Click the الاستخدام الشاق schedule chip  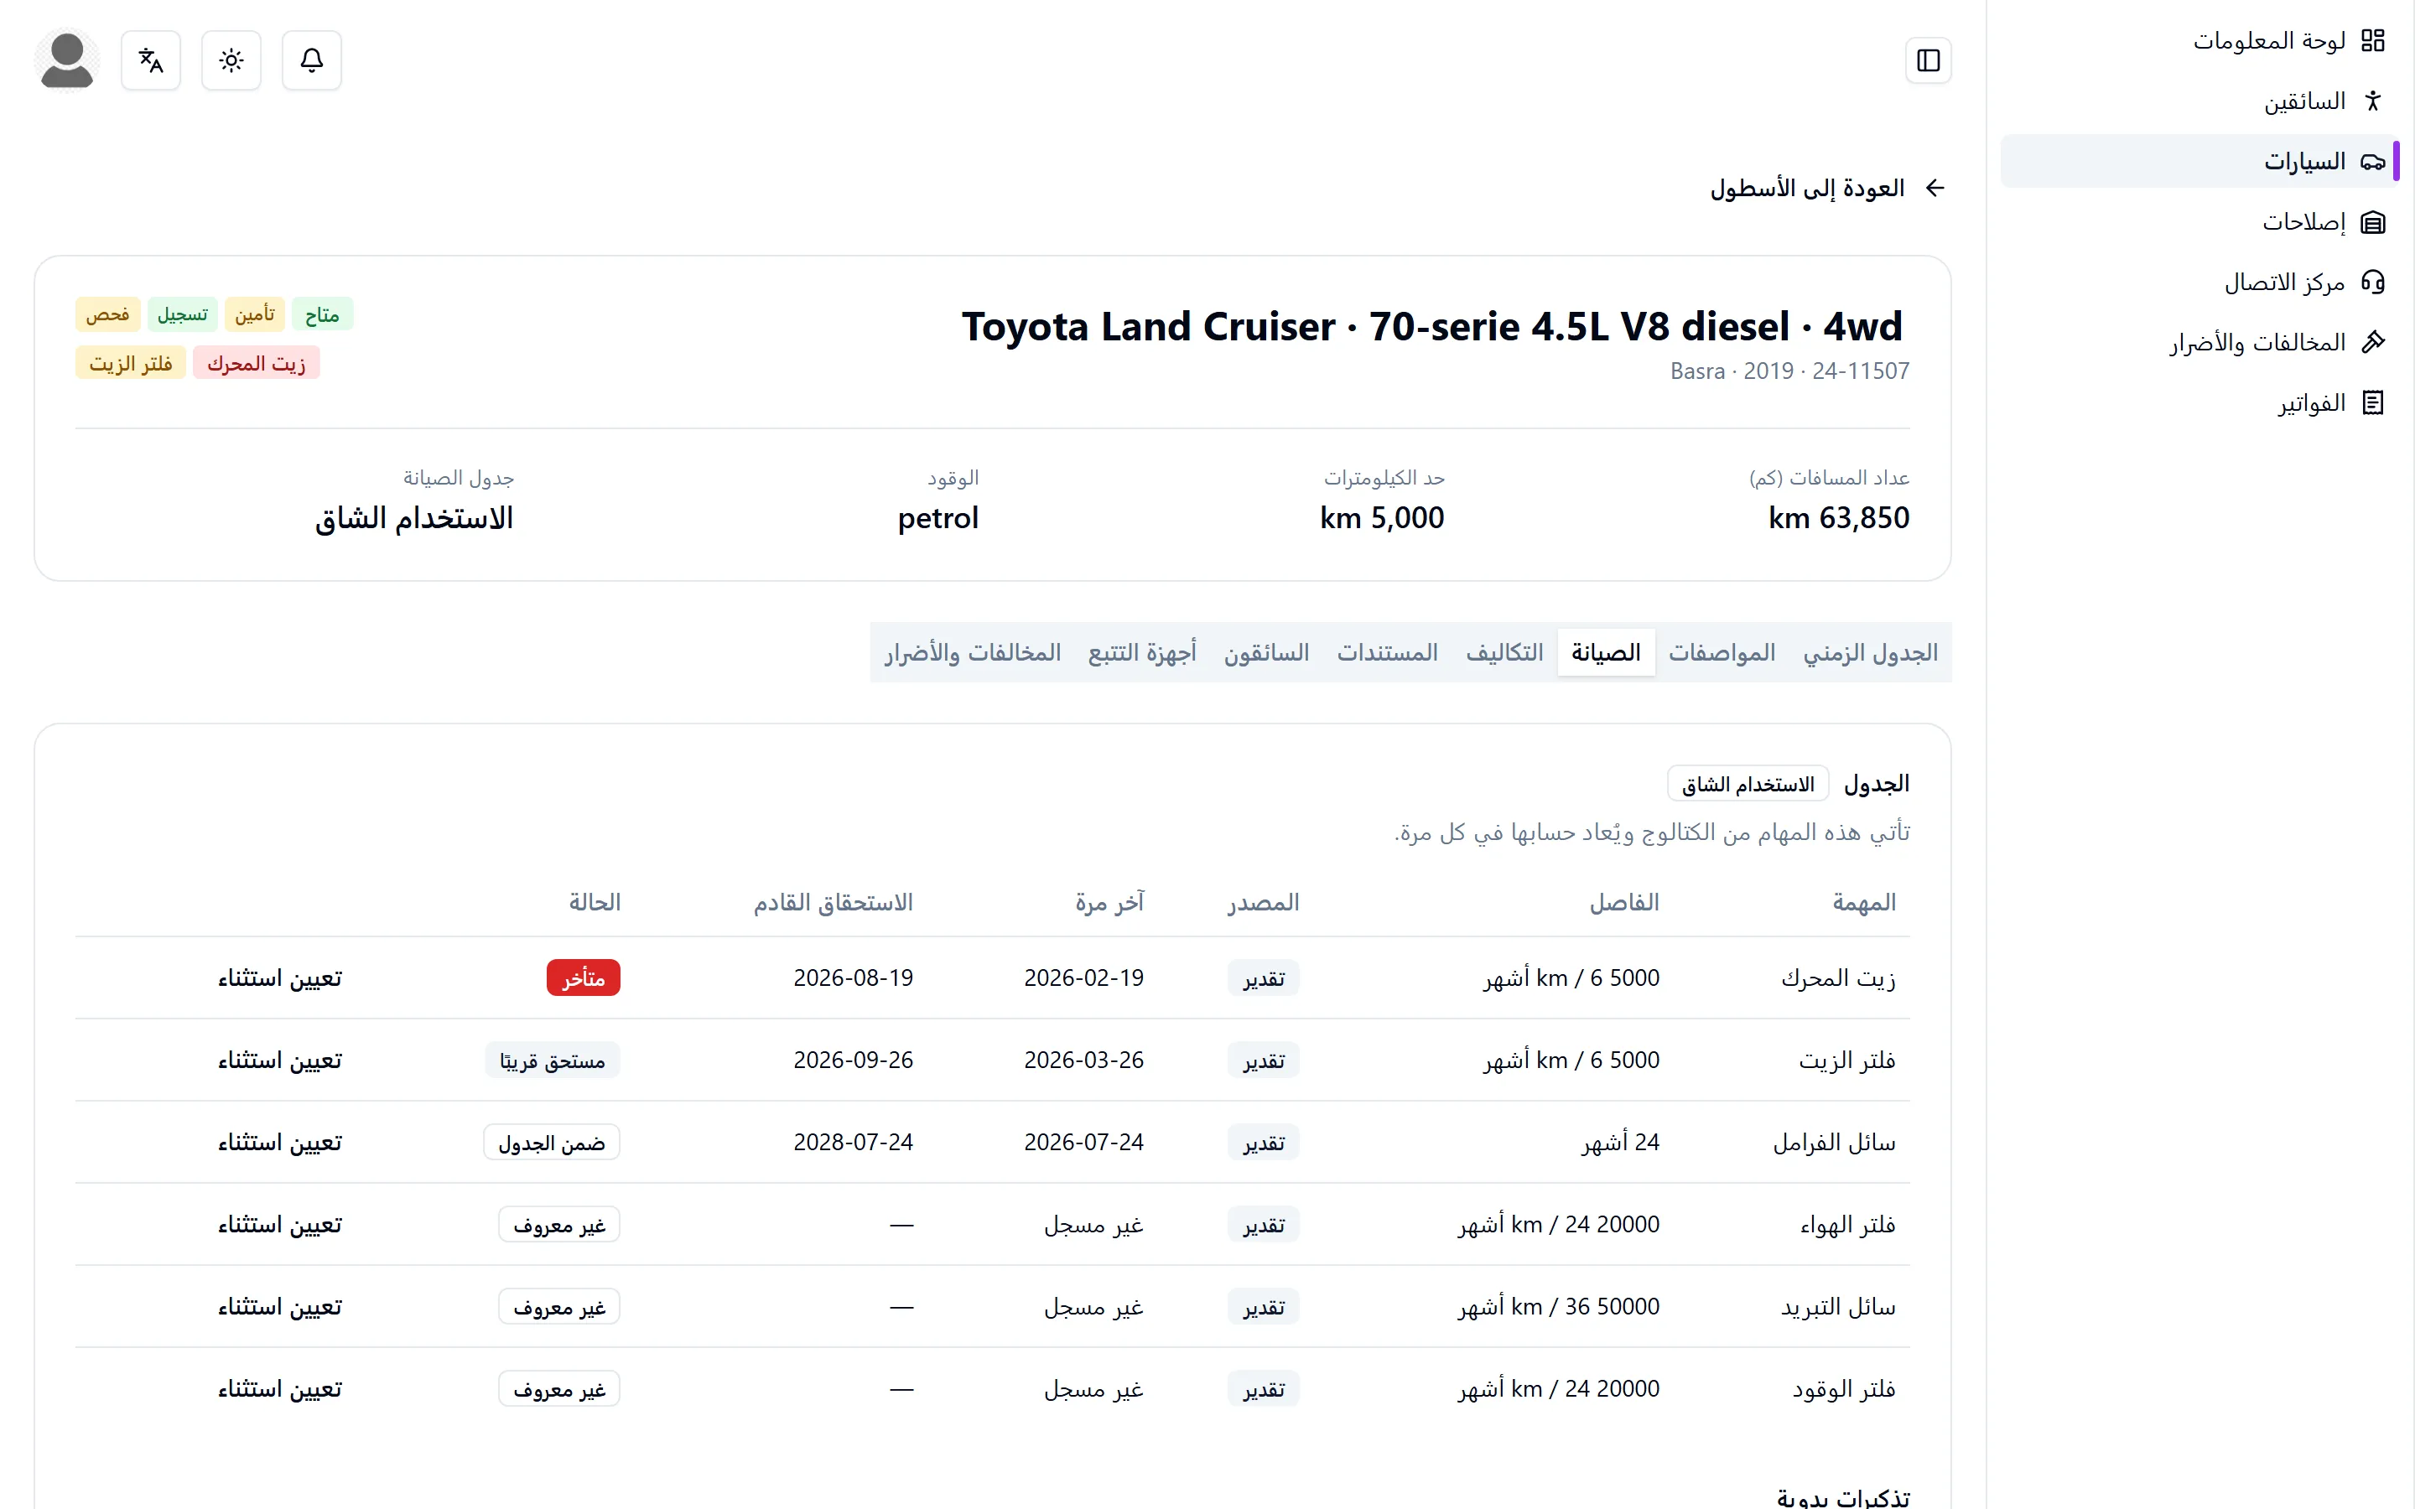1748,785
